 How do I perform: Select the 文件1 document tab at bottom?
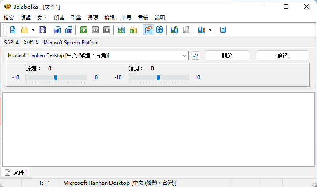16,172
